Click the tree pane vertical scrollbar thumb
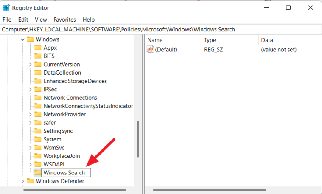This screenshot has height=194, width=322. tap(138, 139)
